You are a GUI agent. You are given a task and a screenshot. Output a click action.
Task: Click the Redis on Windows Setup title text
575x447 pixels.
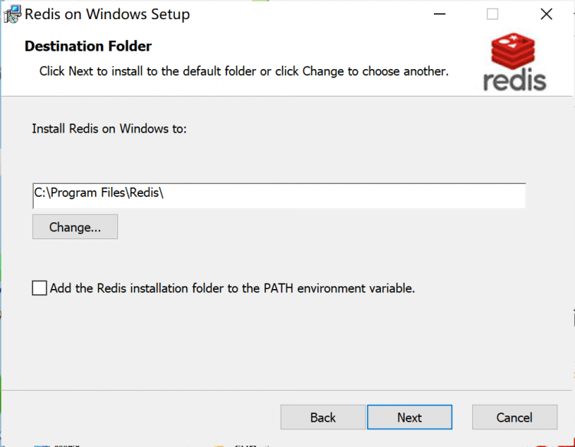coord(107,14)
